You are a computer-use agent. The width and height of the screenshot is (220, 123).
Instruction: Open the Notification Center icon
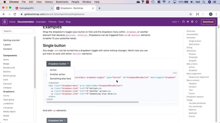coord(214,2)
